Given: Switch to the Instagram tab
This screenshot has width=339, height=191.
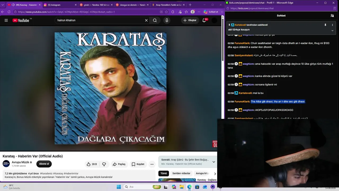Looking at the screenshot, I should pyautogui.click(x=60, y=5).
